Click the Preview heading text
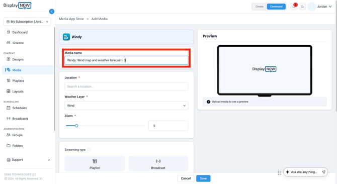 [x=210, y=36]
